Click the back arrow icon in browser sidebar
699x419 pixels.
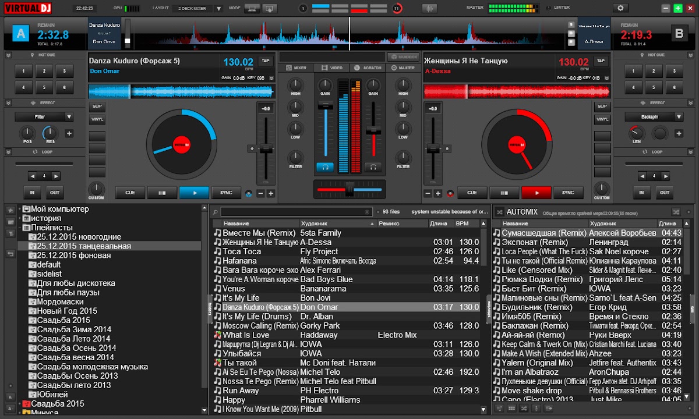pyautogui.click(x=10, y=254)
